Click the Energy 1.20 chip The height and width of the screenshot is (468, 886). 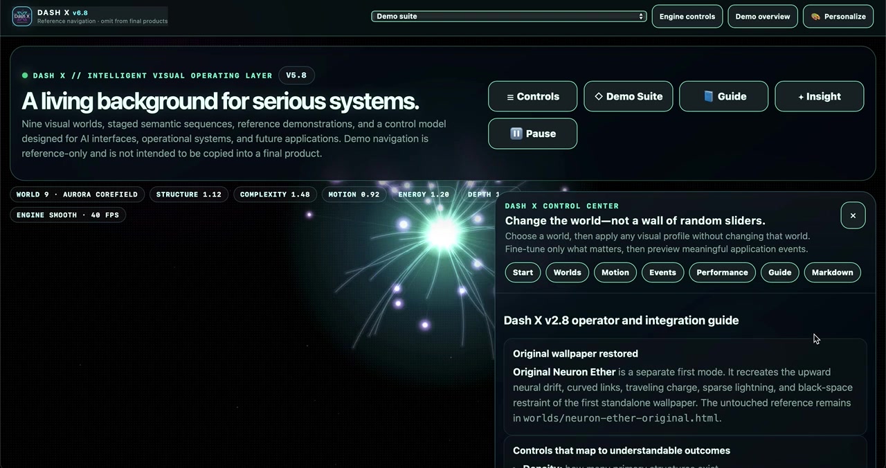click(424, 195)
